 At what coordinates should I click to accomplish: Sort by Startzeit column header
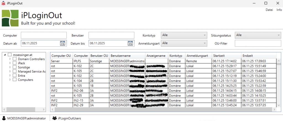tap(226, 55)
